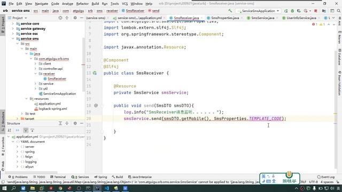Screen dimensions: 342x192
Task: Hide the Structure panel with minus icon
Action: point(82,123)
